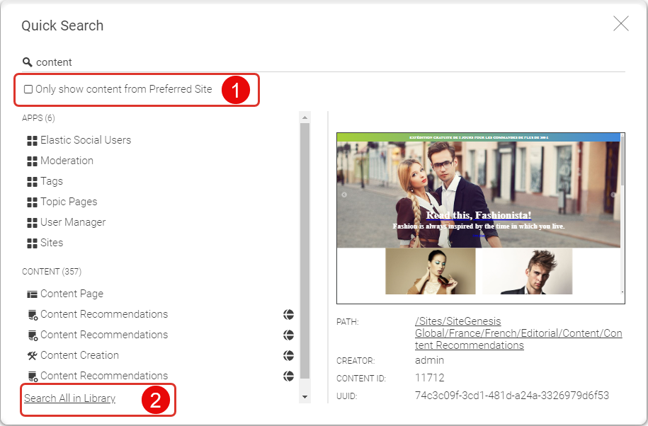The height and width of the screenshot is (426, 648).
Task: Open the Moderation app icon
Action: [x=32, y=161]
